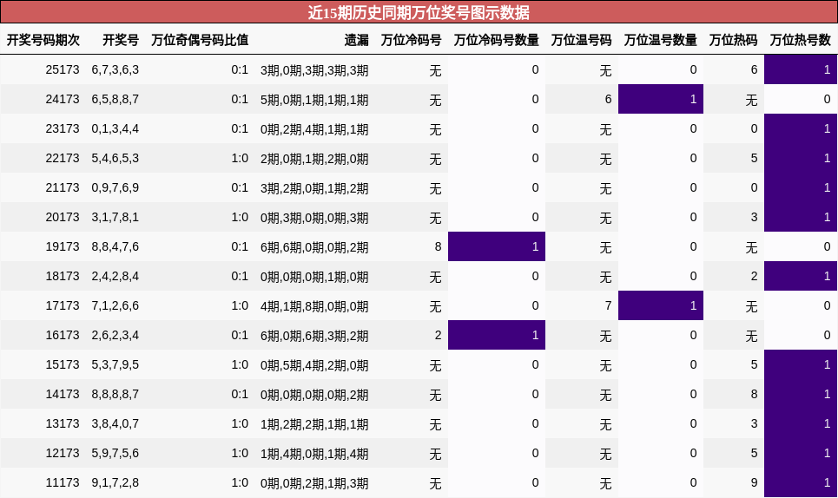838x498 pixels.
Task: Click the 开奖号 column header
Action: pos(121,40)
